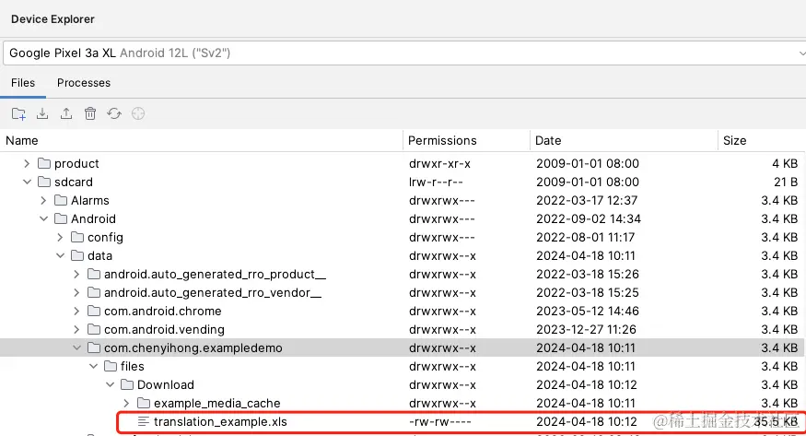Click the Delete trash can icon
The image size is (806, 436).
click(90, 113)
